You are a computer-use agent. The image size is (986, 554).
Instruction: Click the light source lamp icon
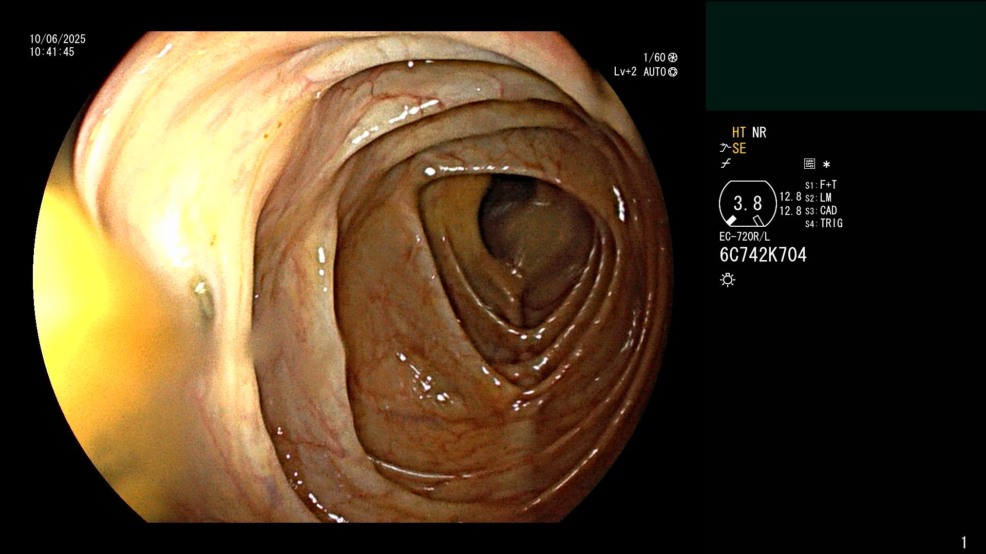[728, 280]
